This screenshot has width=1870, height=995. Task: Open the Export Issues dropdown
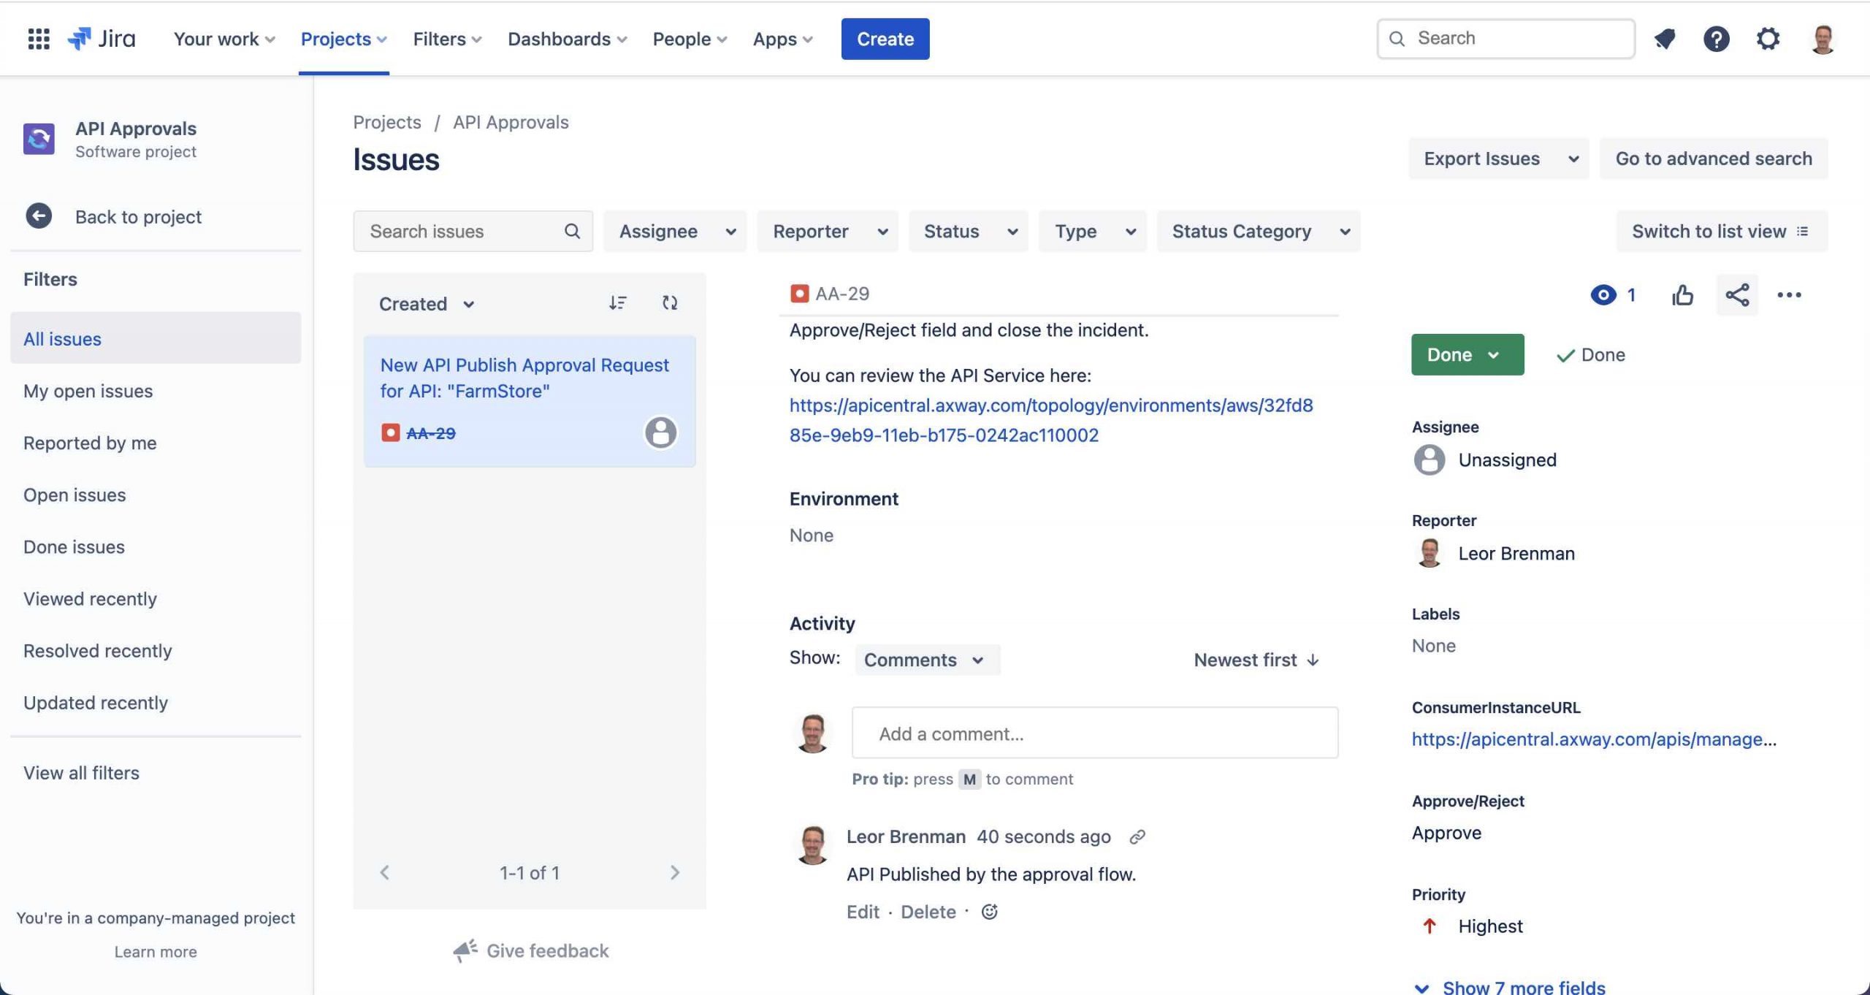[x=1498, y=159]
